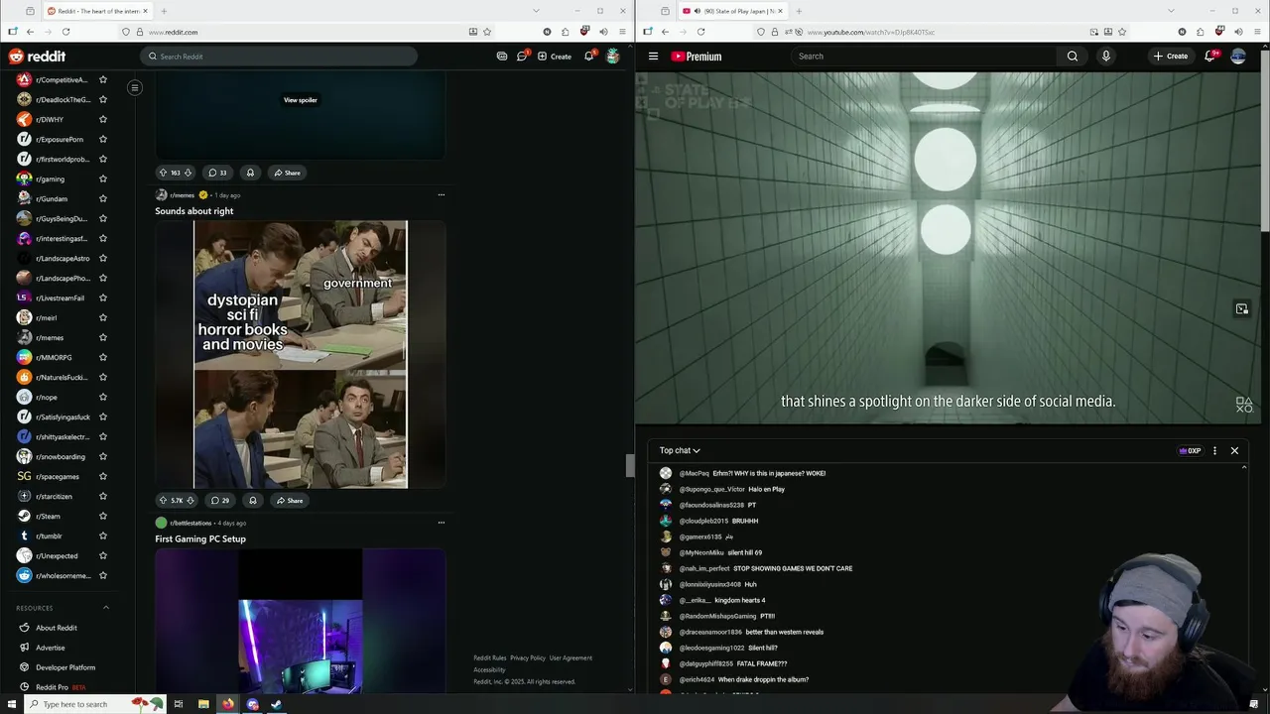Open Firefox application menu in Reddit window
1270x714 pixels.
622,32
